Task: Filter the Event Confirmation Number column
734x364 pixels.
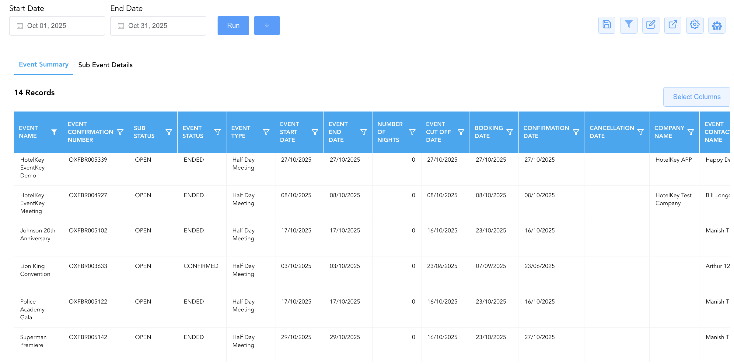Action: click(x=120, y=132)
